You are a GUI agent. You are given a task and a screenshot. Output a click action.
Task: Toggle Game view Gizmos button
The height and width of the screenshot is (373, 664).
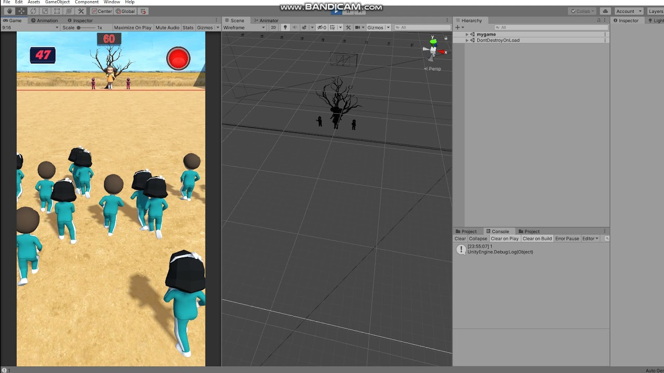[x=205, y=27]
